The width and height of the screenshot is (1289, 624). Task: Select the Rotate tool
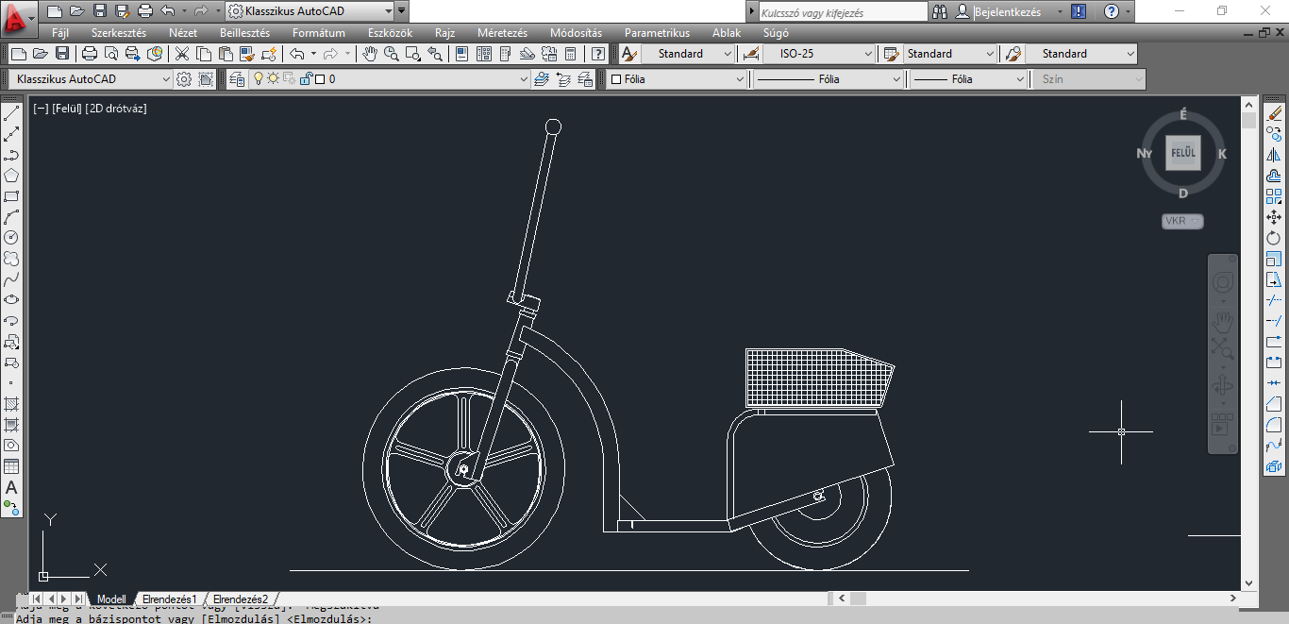coord(1274,238)
